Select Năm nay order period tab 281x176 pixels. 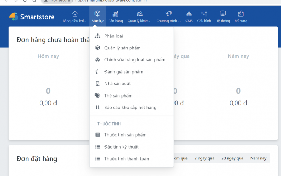pos(258,158)
